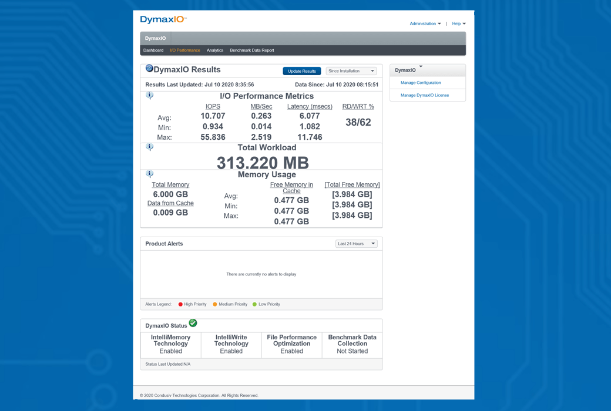Open the Analytics tab

215,50
